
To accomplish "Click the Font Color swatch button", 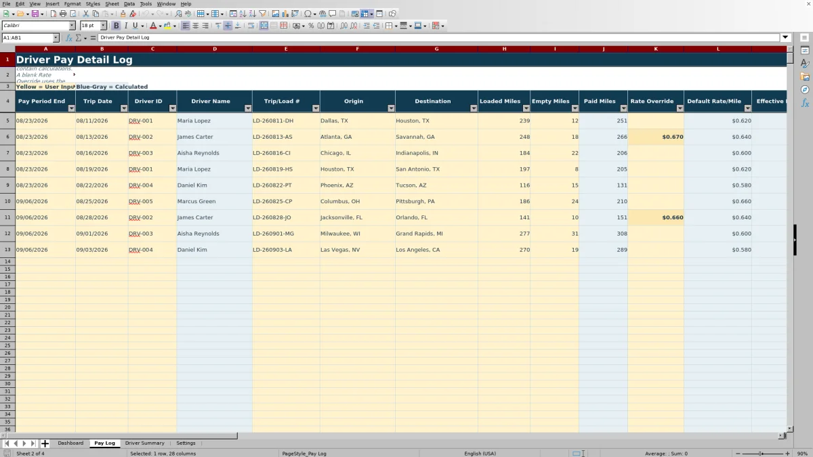I will coord(152,26).
